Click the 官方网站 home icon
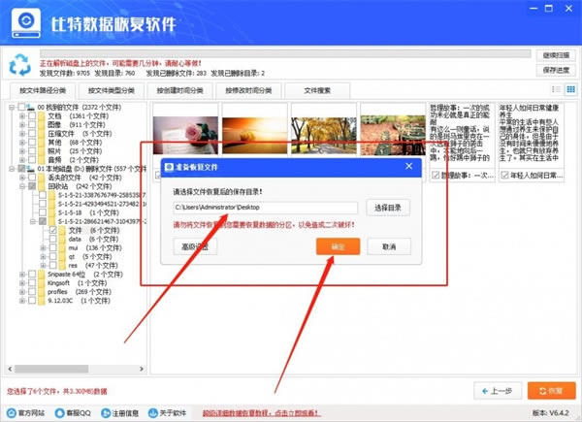Screen dimensions: 582x422 pyautogui.click(x=10, y=412)
